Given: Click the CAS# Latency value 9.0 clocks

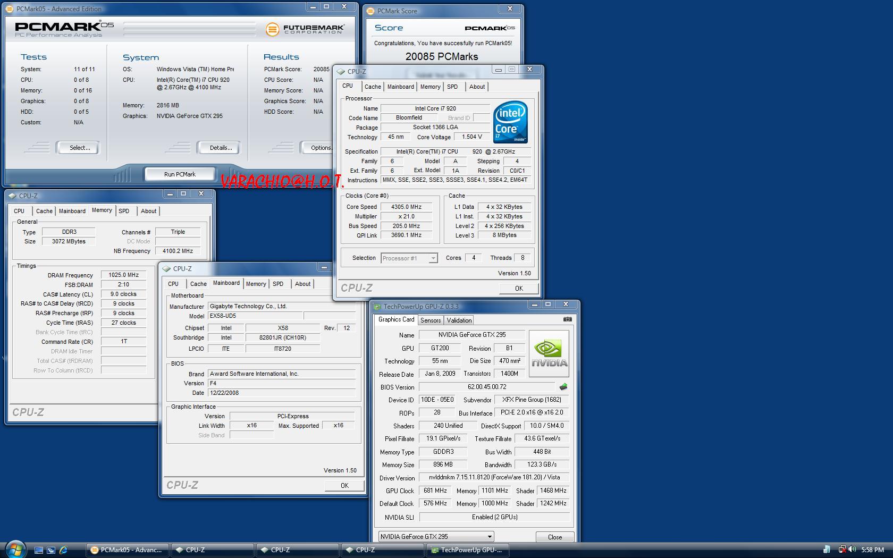Looking at the screenshot, I should 123,294.
